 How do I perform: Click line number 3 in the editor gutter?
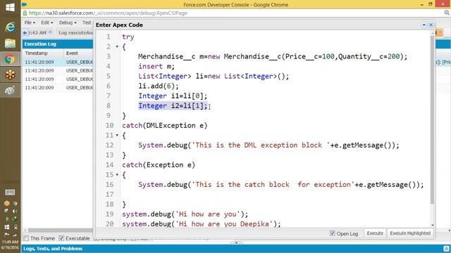[x=109, y=56]
